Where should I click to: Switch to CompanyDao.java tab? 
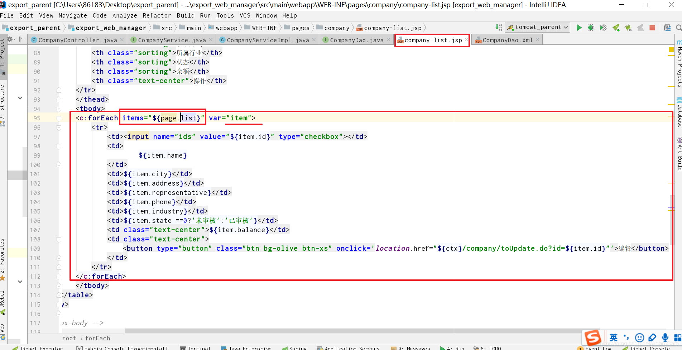(356, 40)
